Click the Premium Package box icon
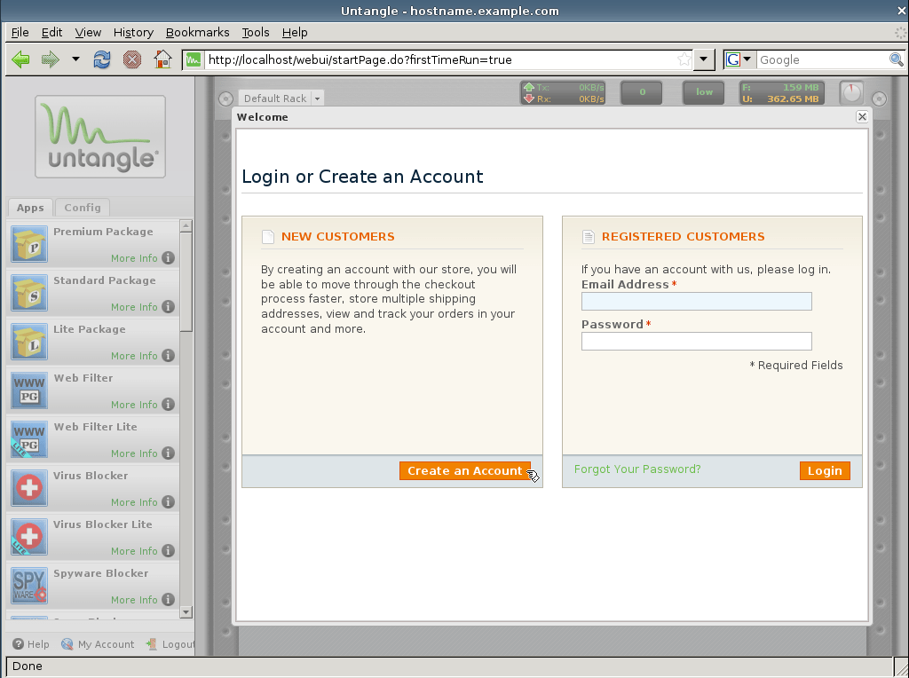 coord(29,245)
